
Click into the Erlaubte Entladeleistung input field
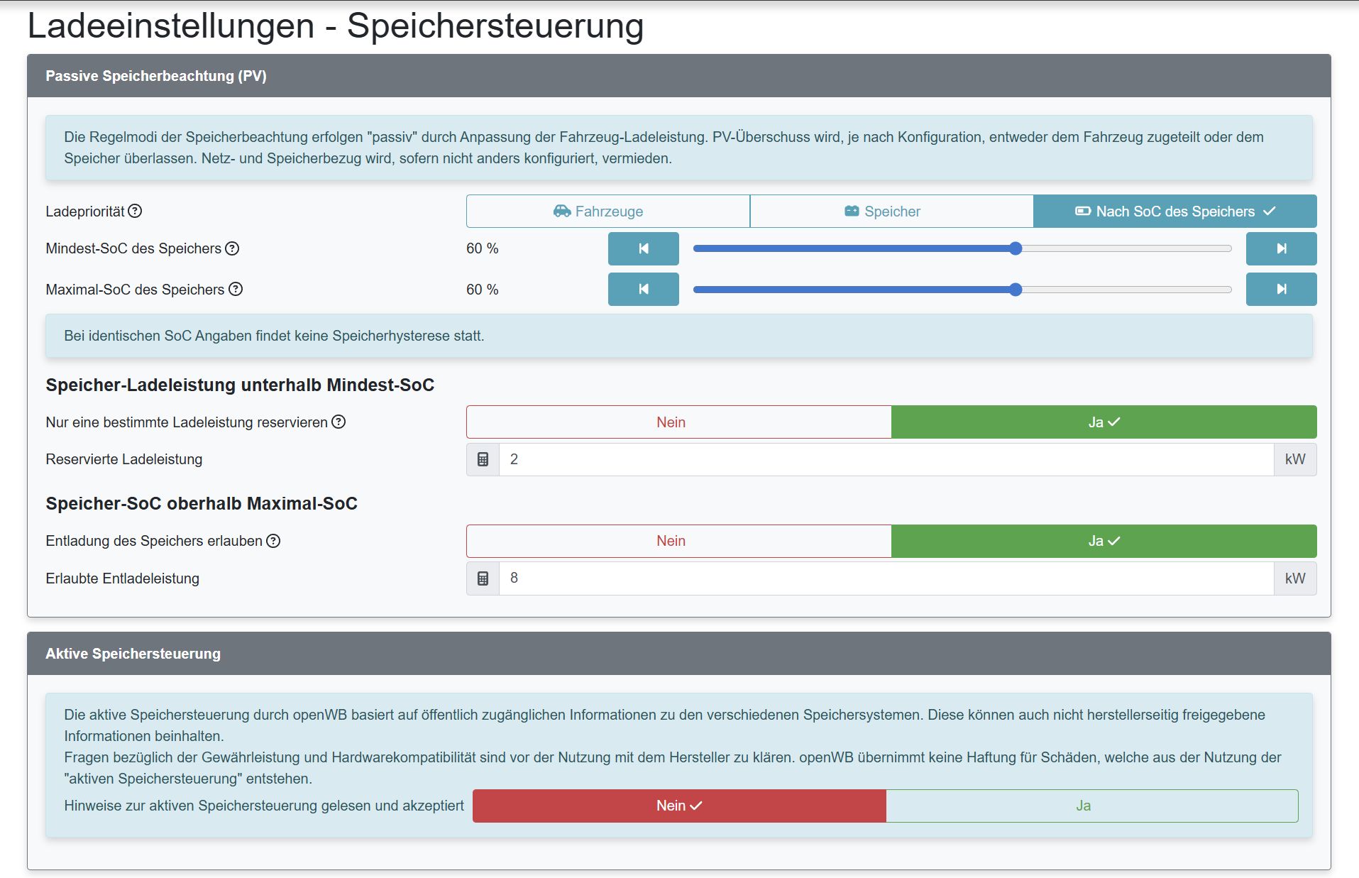[852, 578]
